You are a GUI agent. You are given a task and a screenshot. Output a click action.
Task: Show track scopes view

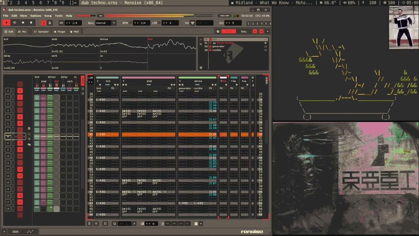[229, 31]
